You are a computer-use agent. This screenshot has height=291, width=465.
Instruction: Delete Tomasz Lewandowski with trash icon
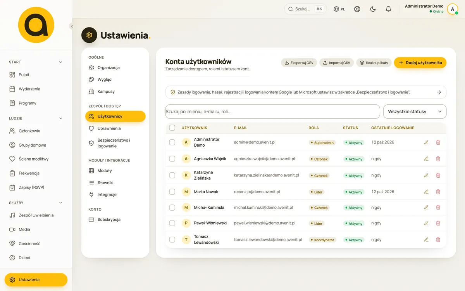(x=438, y=240)
